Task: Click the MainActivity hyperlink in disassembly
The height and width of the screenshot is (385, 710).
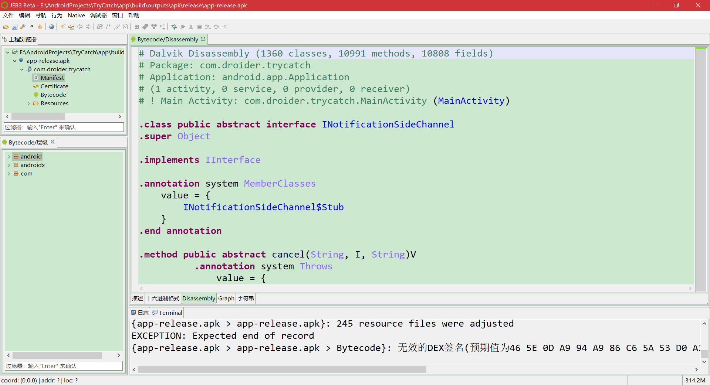Action: [471, 100]
